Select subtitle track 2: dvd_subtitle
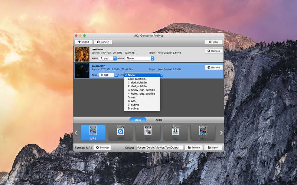297x185 pixels. coord(142,86)
